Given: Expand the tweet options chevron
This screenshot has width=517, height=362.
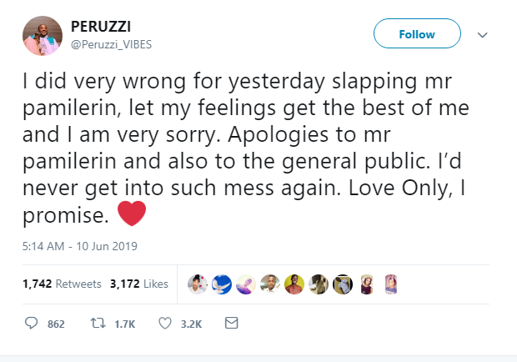Looking at the screenshot, I should click(x=481, y=36).
